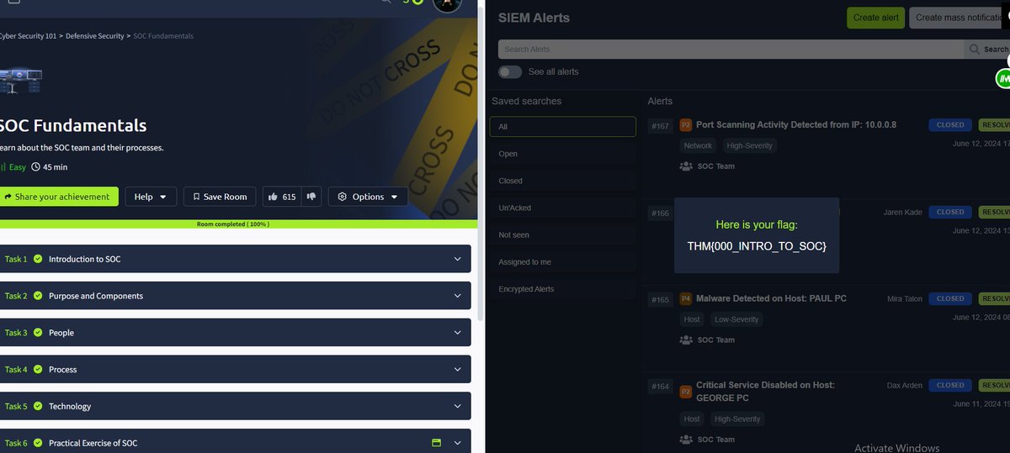The height and width of the screenshot is (453, 1010).
Task: Expand Task 2 Purpose and Components
Action: (235, 296)
